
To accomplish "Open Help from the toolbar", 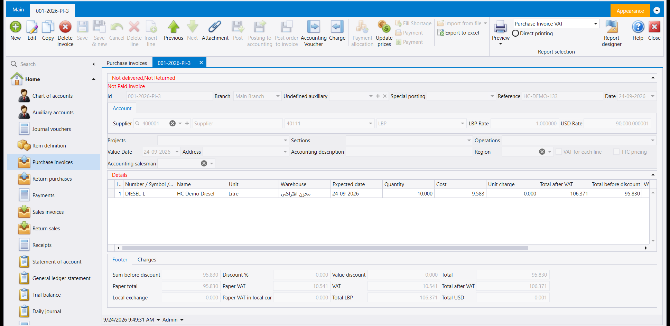I will click(x=638, y=31).
